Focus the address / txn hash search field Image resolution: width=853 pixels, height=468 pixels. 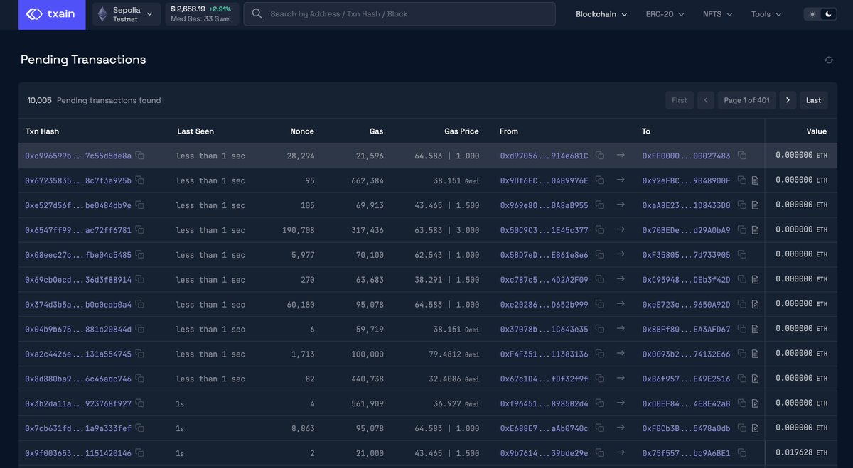click(x=399, y=14)
